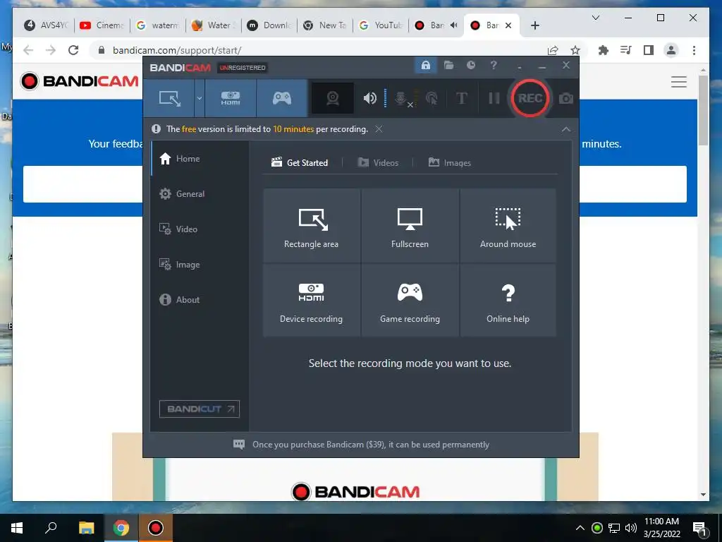Open the screen recording mode dropdown arrow
Image resolution: width=722 pixels, height=542 pixels.
[x=200, y=98]
